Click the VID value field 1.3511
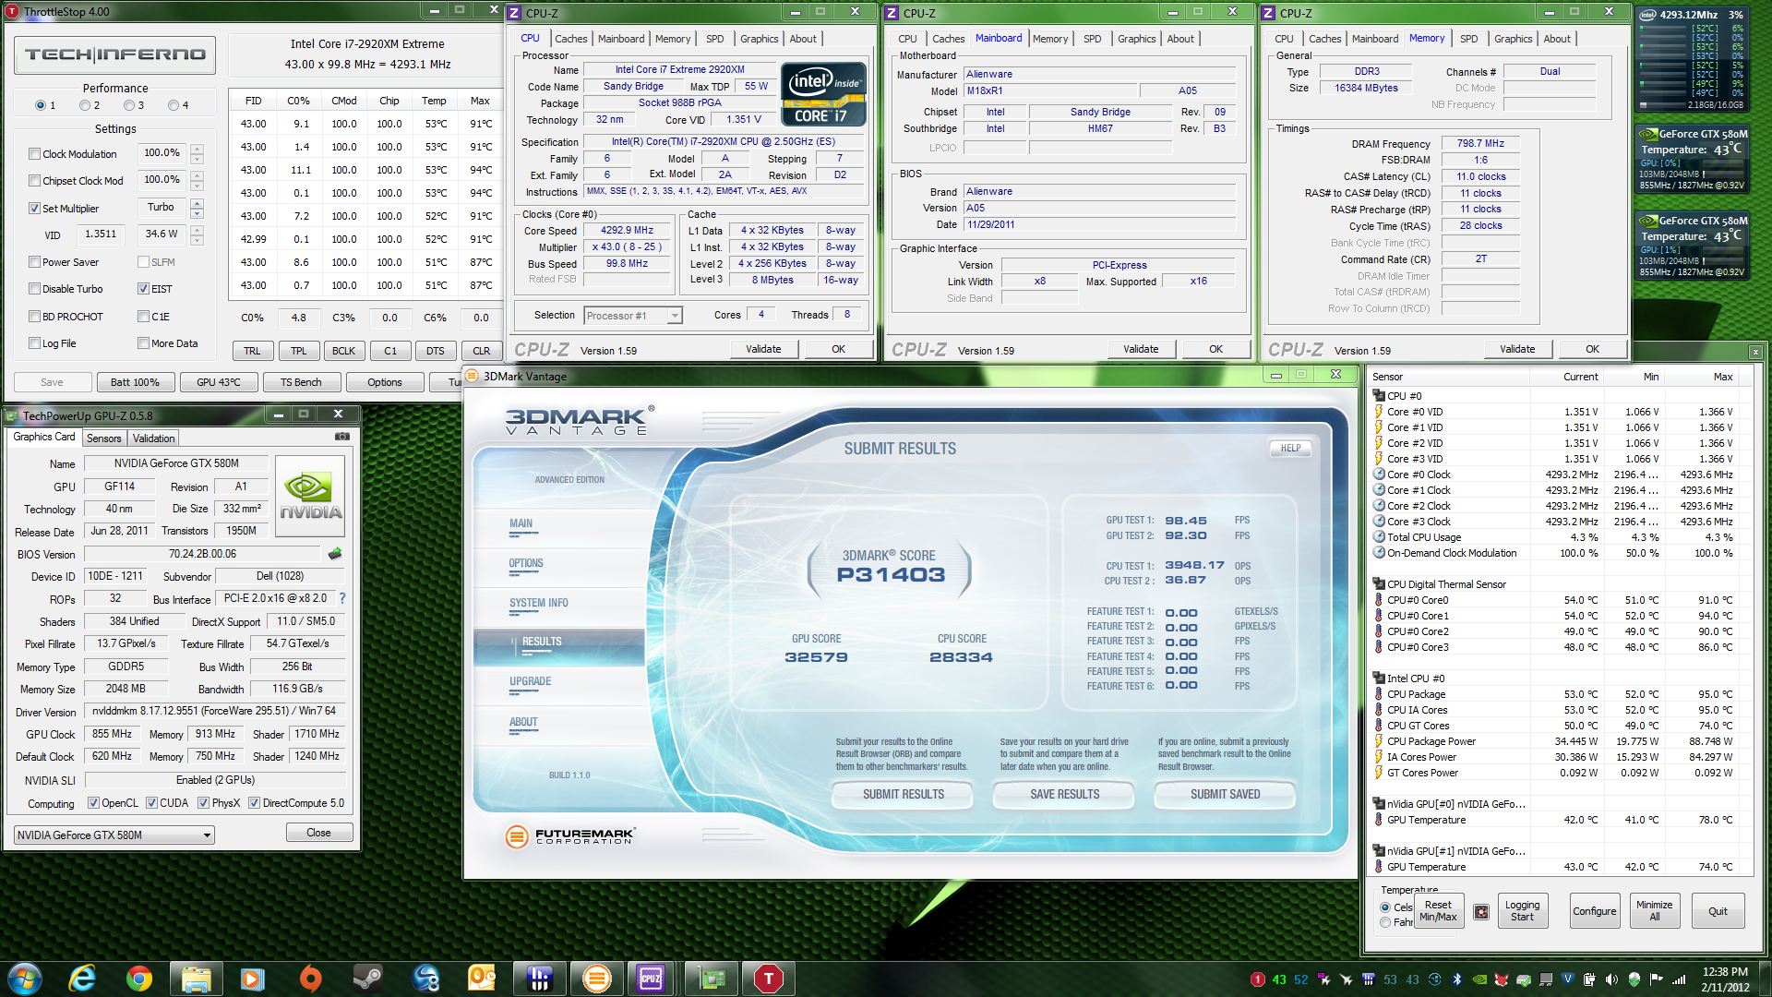1772x997 pixels. 101,234
